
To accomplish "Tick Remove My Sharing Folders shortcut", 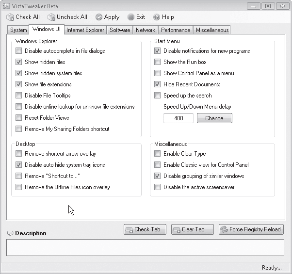I will (x=18, y=129).
